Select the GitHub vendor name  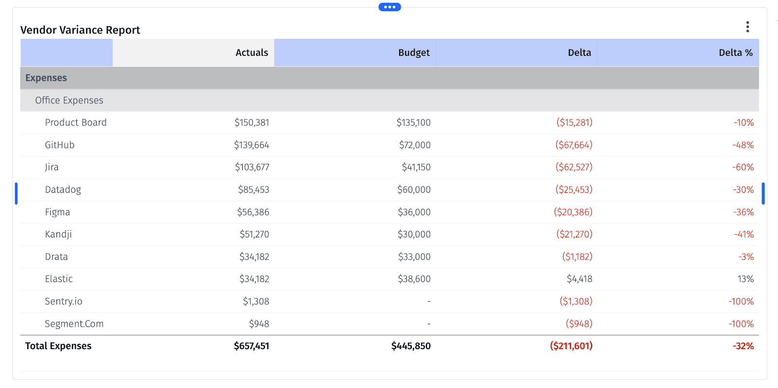(x=60, y=145)
